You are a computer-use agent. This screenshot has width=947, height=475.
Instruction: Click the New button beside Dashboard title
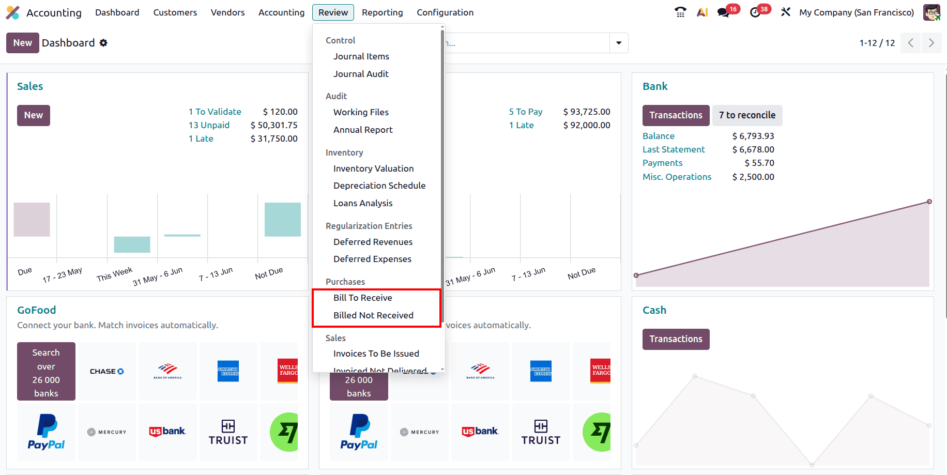[x=23, y=43]
